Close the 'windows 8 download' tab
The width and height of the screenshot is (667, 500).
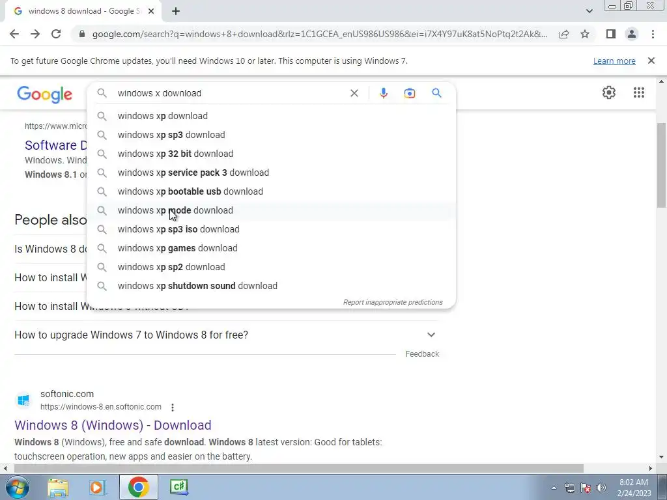point(151,11)
